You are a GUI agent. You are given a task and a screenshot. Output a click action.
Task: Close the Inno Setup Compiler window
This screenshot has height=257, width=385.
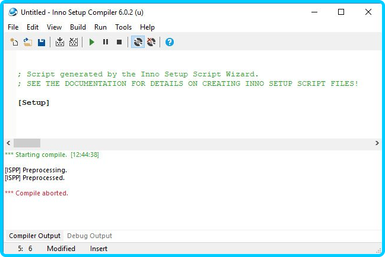click(368, 12)
